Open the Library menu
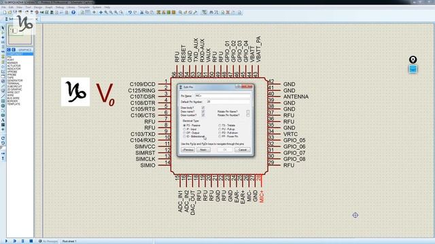Screen dimensions: 435x244 (x=71, y=7)
